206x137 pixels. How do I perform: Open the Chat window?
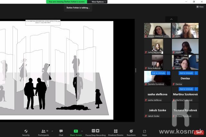tap(61, 131)
